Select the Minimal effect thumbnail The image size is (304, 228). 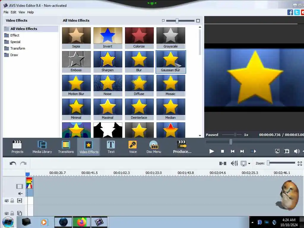point(76,109)
